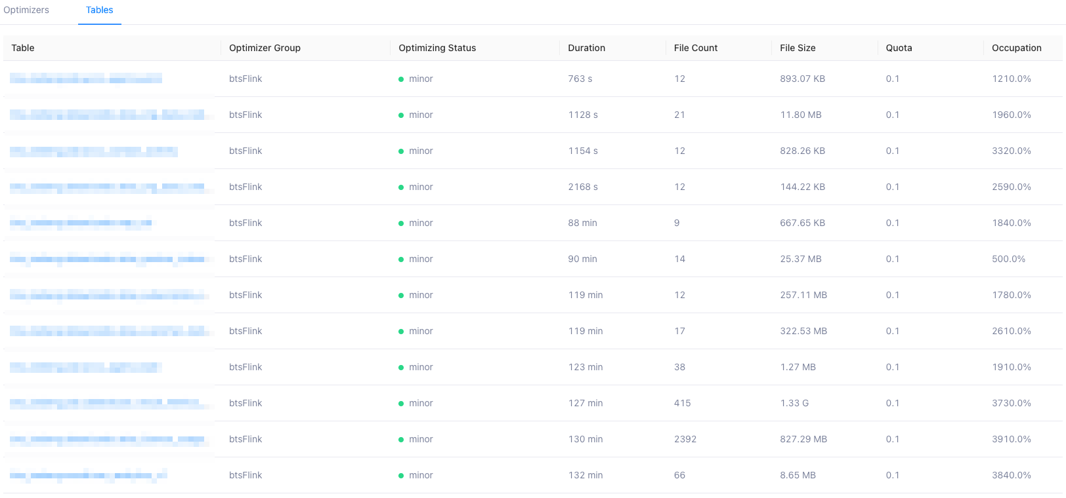Image resolution: width=1066 pixels, height=498 pixels.
Task: Click the 3840.0% occupation value
Action: (x=1012, y=475)
